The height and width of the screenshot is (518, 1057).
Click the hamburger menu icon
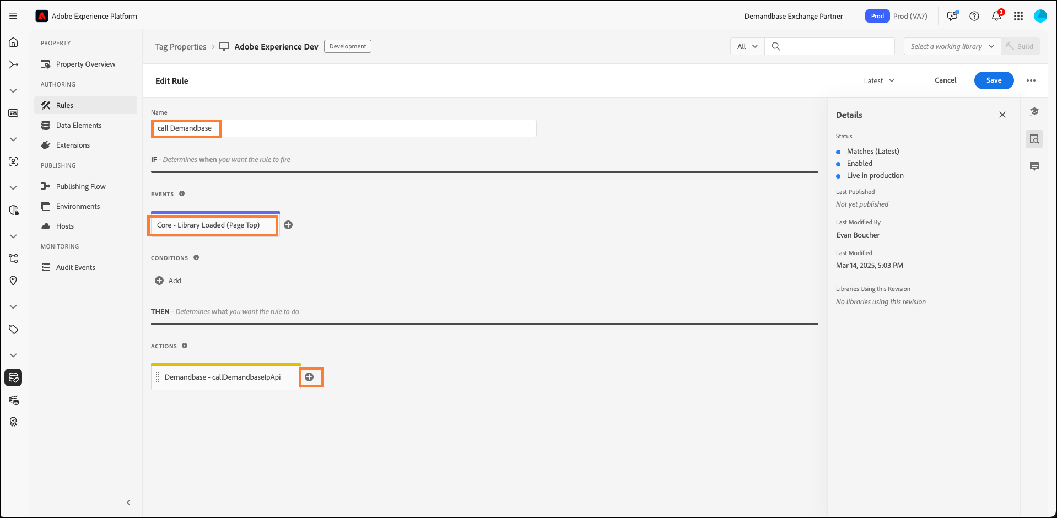[x=13, y=16]
